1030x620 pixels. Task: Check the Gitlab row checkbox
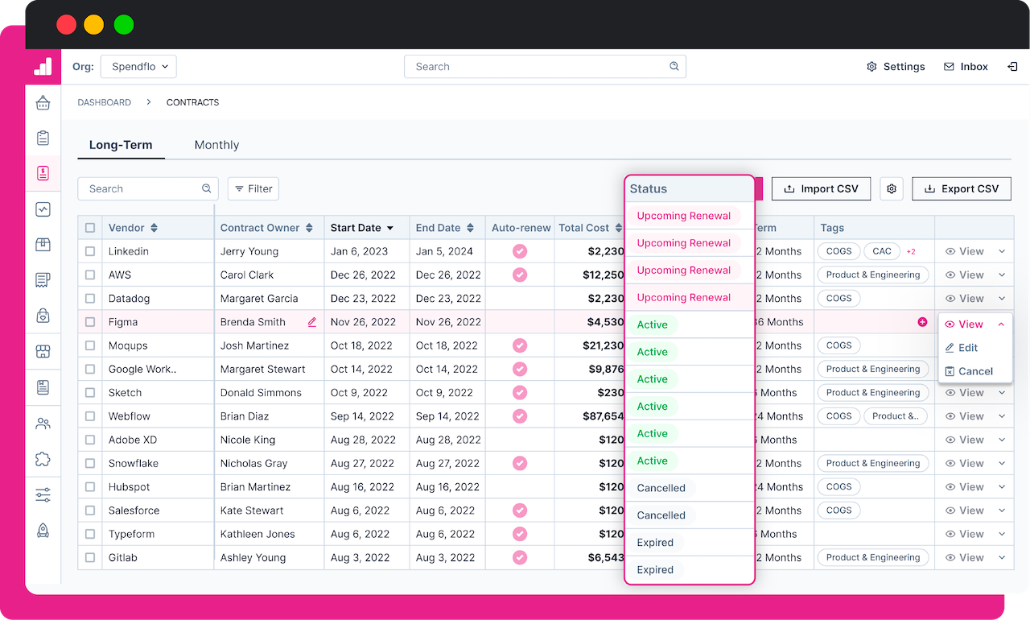[x=90, y=557]
